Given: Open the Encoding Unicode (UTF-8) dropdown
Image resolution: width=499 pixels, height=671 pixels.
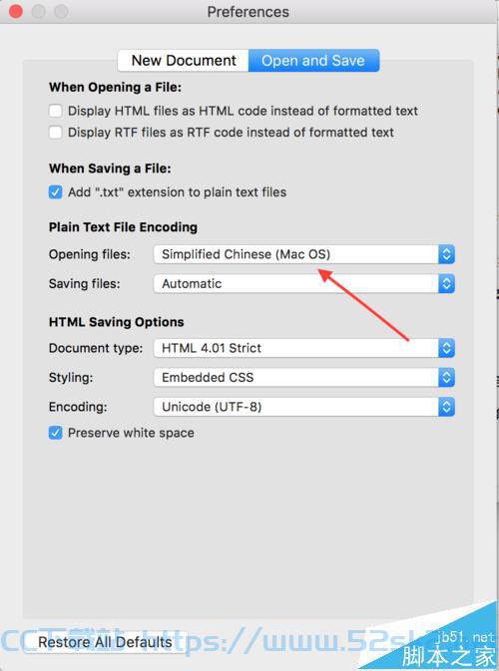Looking at the screenshot, I should [304, 407].
